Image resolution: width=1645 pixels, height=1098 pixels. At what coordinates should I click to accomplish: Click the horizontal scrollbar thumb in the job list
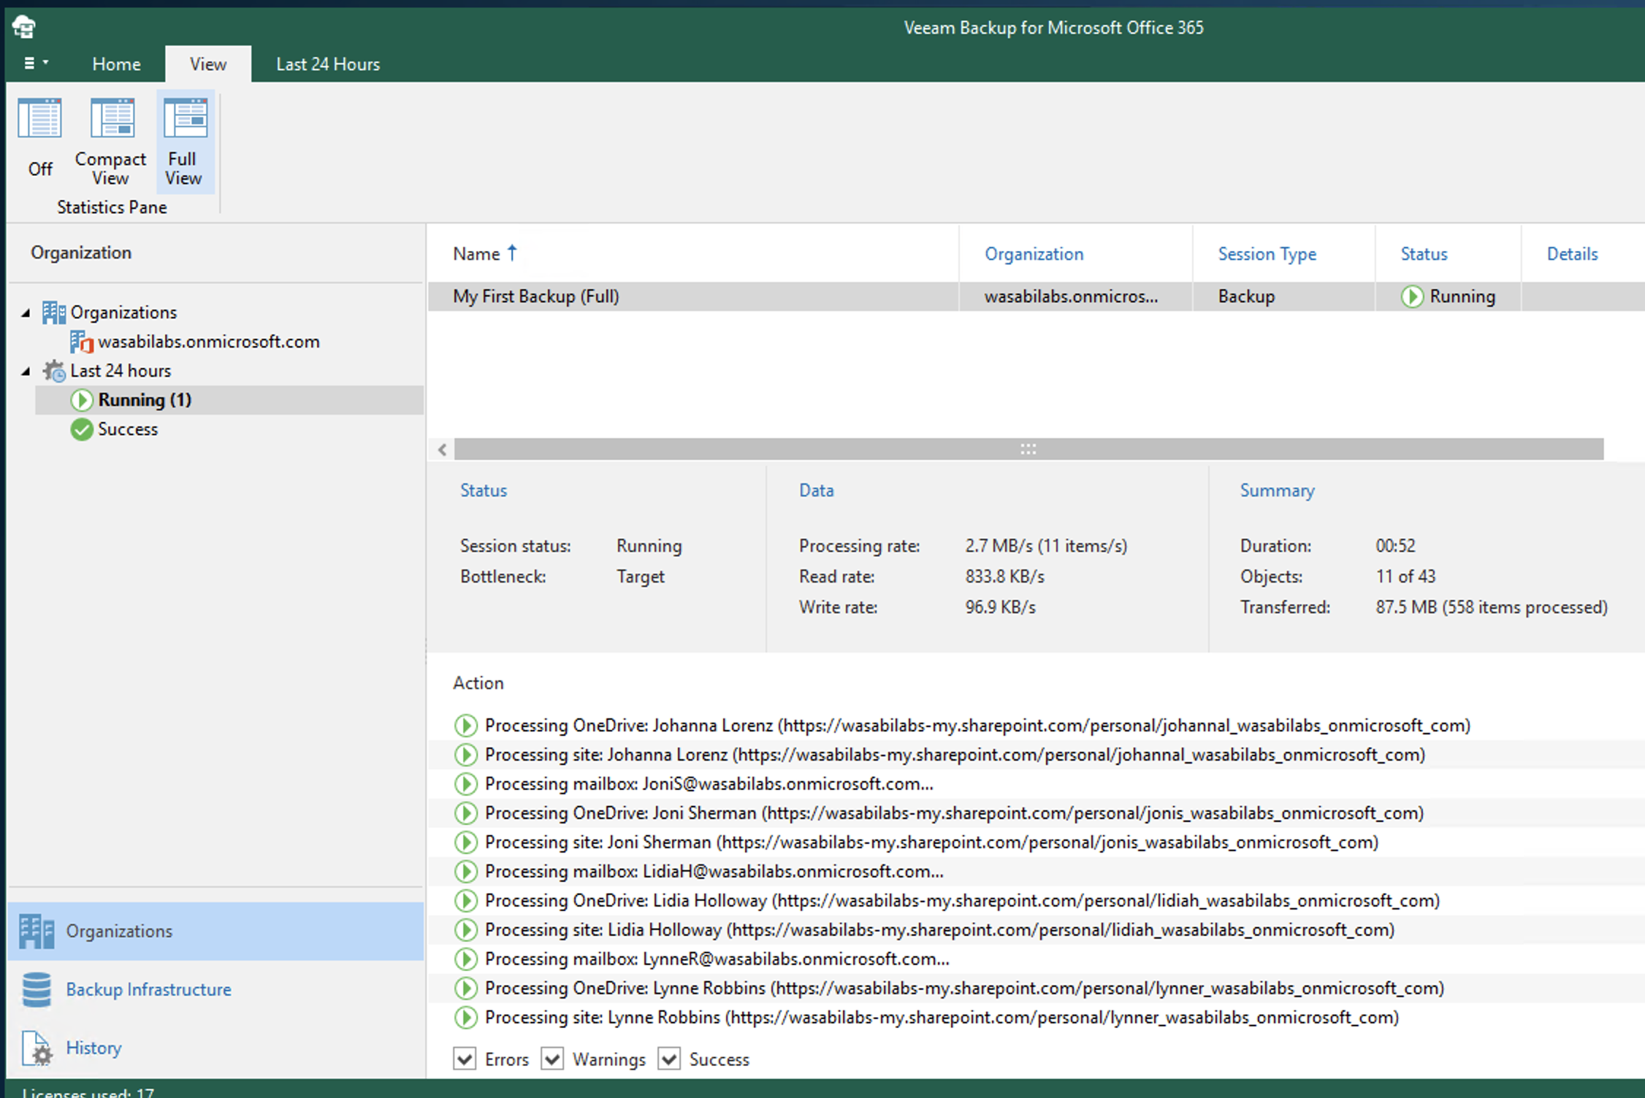tap(1028, 449)
